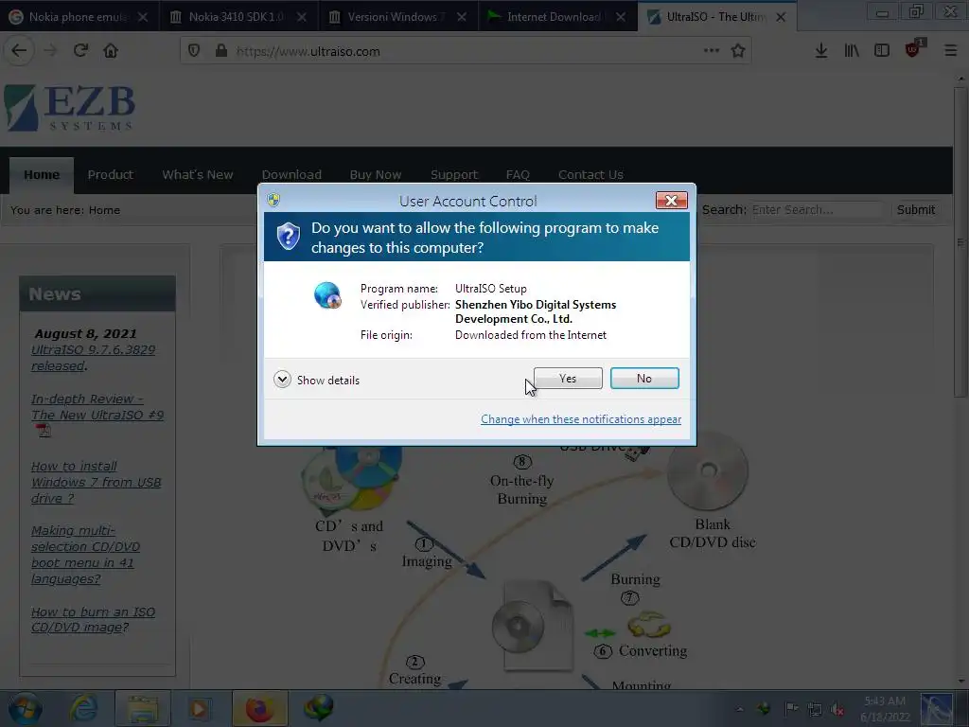Viewport: 969px width, 727px height.
Task: Bookmark this page with the star icon
Action: (x=738, y=51)
